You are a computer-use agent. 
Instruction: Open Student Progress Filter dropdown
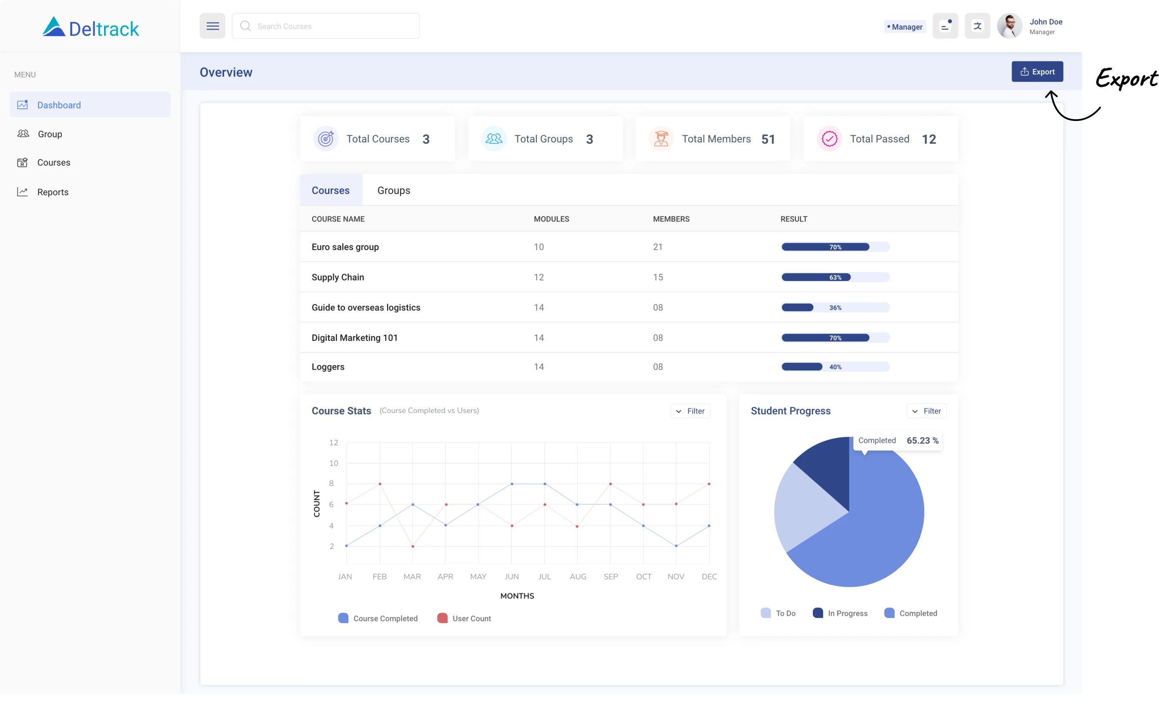click(926, 411)
